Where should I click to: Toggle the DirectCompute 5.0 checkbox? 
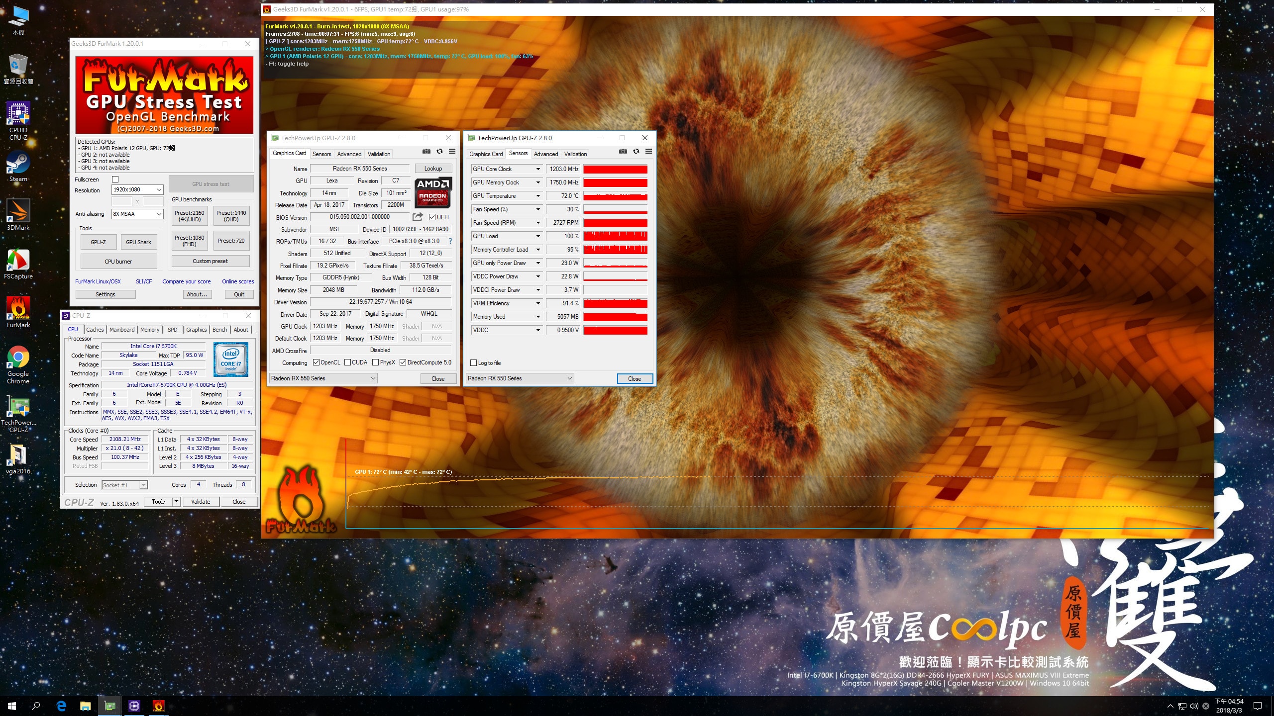click(x=403, y=362)
